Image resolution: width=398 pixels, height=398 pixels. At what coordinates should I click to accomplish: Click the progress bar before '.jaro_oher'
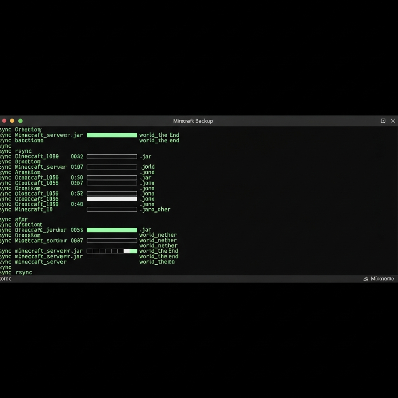click(112, 209)
